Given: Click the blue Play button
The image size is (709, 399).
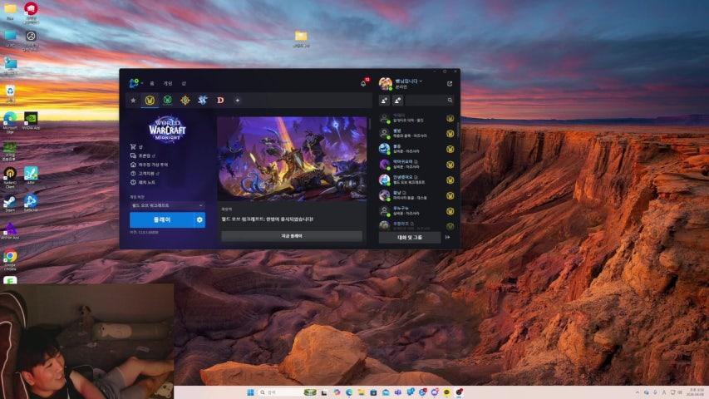Looking at the screenshot, I should 161,219.
